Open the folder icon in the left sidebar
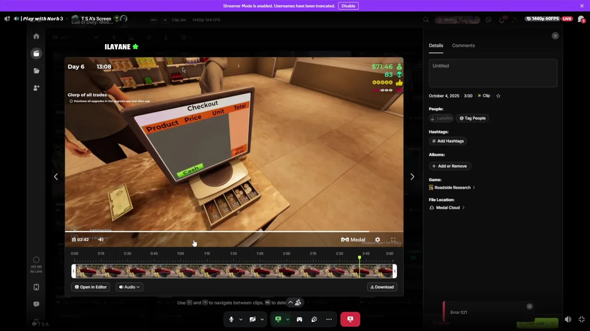Screen dimensions: 590x331 pos(36,71)
